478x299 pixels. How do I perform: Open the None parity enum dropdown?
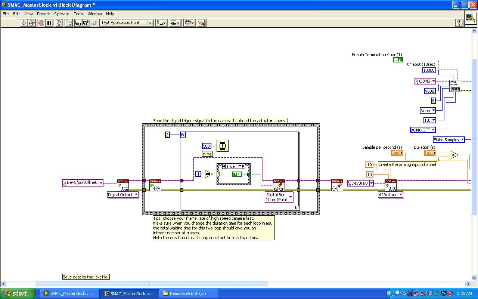pos(428,111)
